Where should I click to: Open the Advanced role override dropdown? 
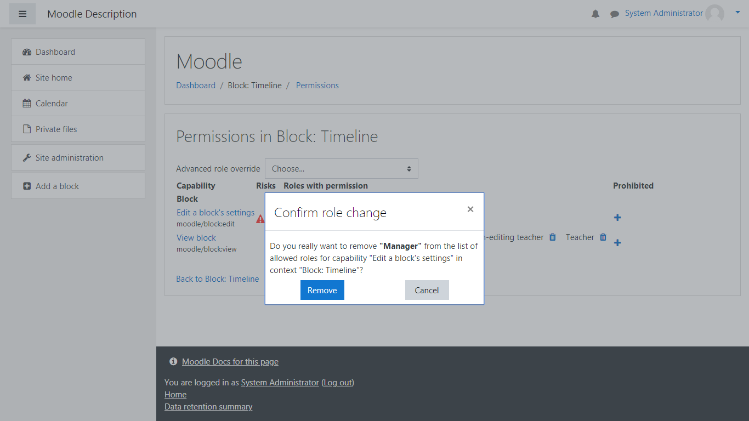click(342, 169)
